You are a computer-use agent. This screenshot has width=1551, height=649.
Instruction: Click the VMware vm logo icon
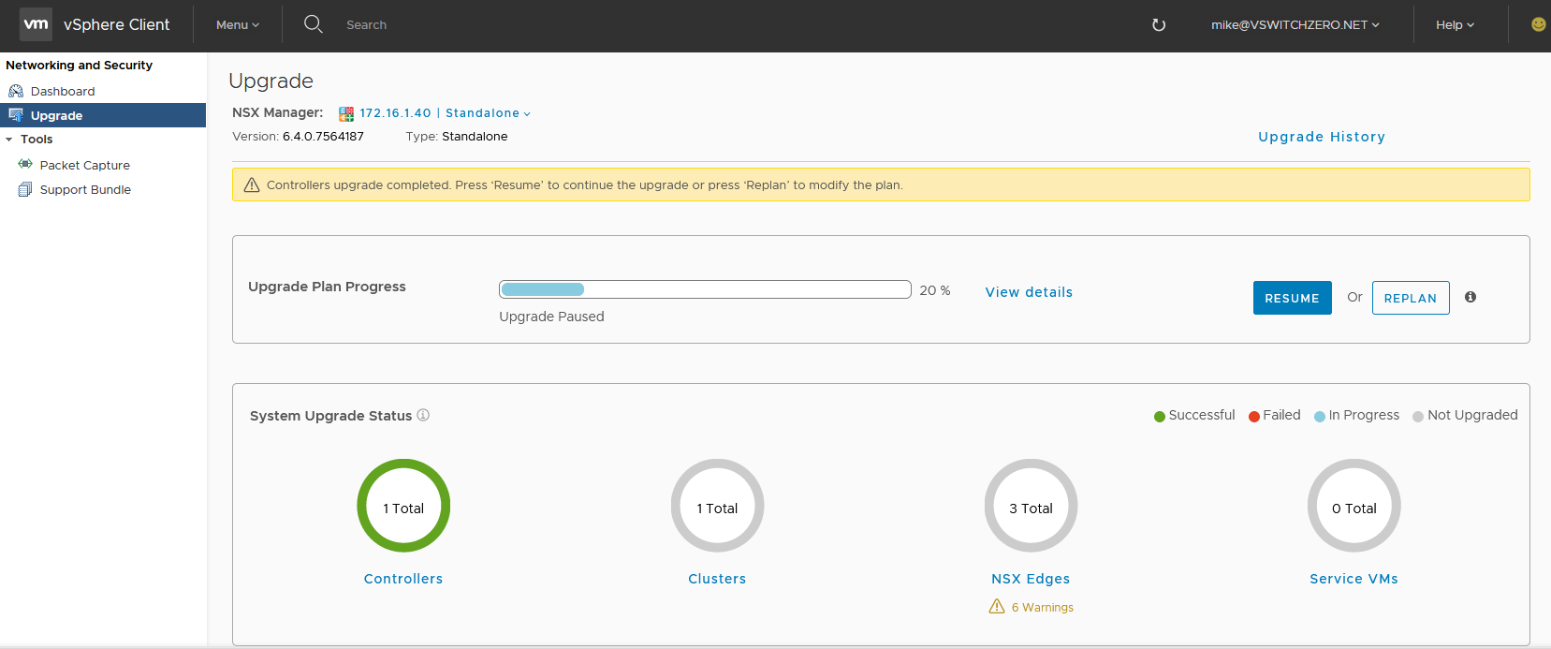(x=36, y=24)
